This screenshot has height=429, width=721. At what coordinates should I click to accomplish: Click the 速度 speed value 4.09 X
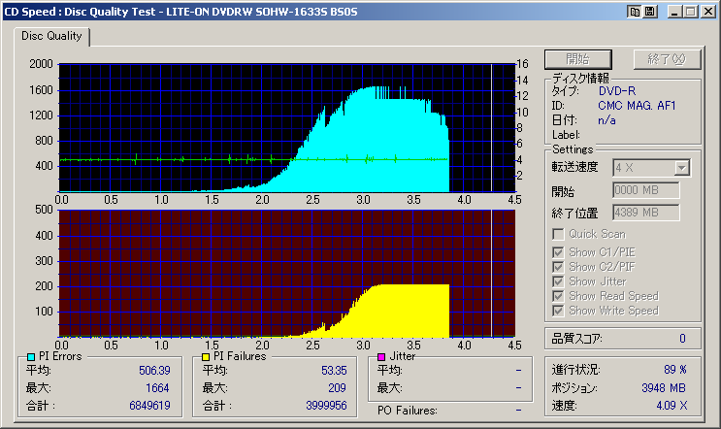pos(672,406)
